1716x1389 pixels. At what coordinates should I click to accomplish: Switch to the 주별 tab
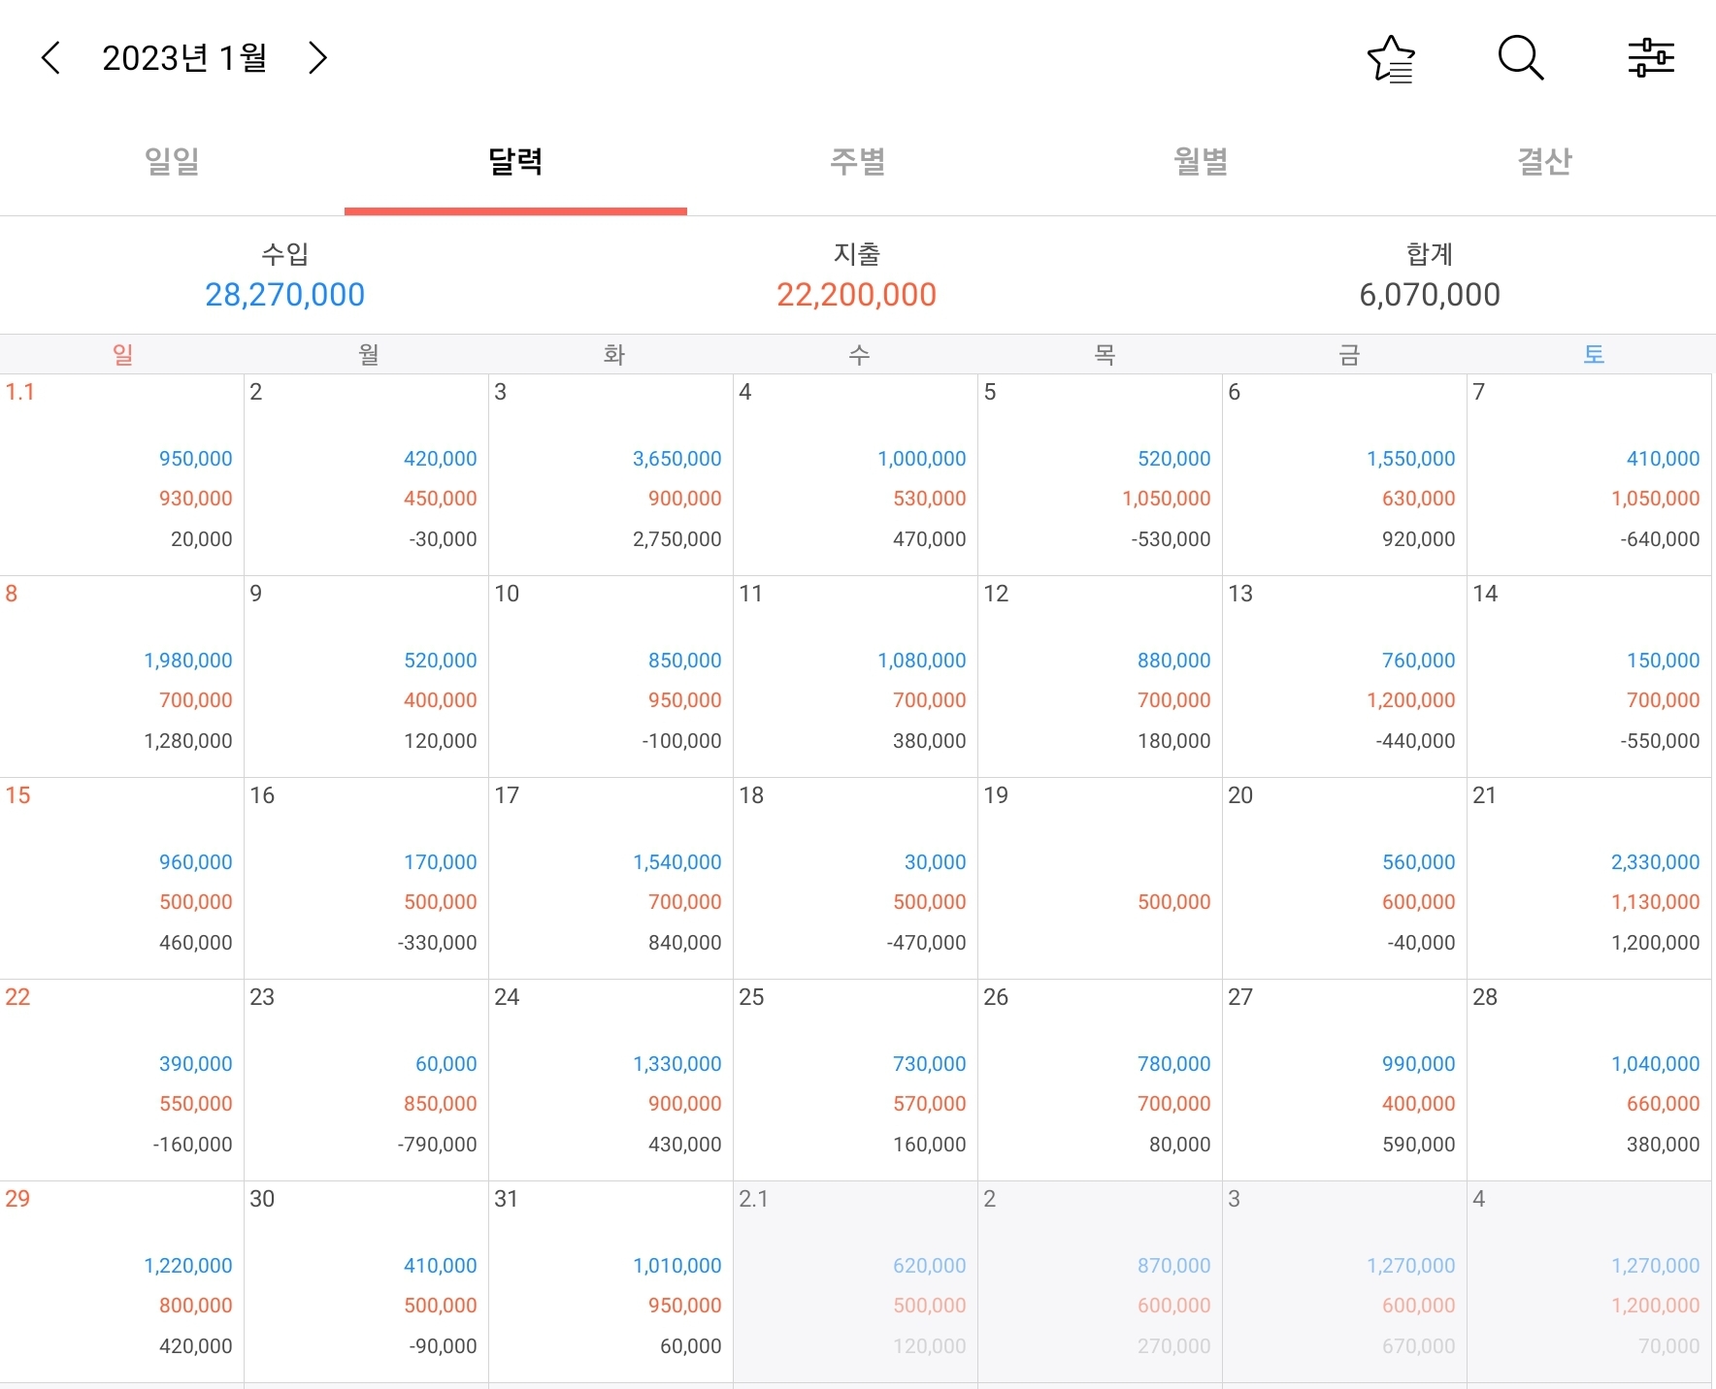[858, 161]
